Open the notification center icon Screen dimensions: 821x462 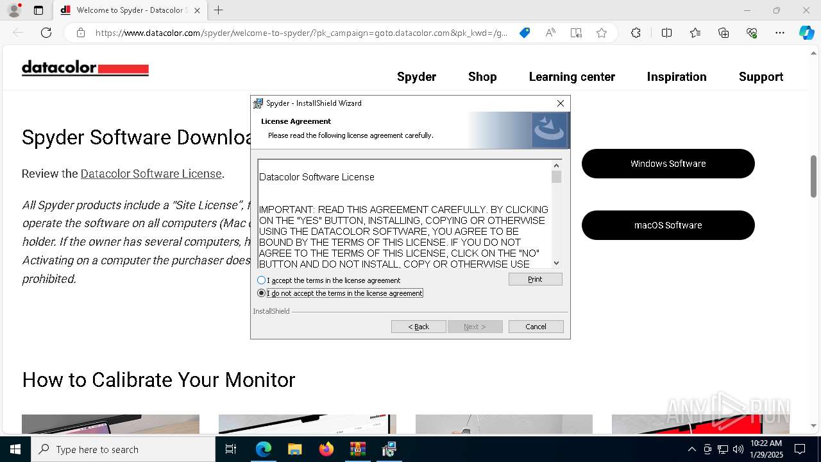click(800, 449)
